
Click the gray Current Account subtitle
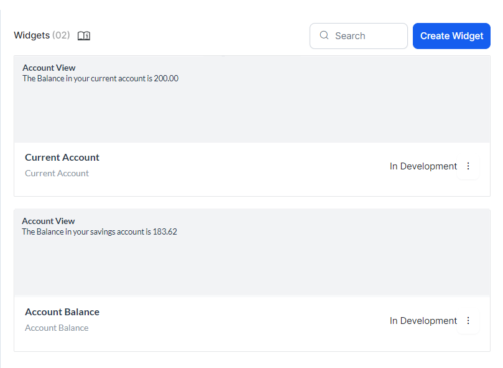pos(57,173)
